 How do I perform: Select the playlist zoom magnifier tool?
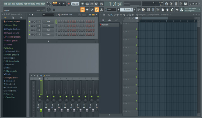(x=130, y=15)
